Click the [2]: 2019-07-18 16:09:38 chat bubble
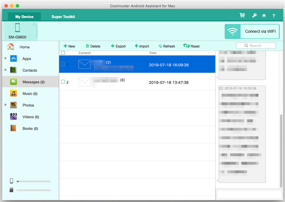 pyautogui.click(x=242, y=134)
